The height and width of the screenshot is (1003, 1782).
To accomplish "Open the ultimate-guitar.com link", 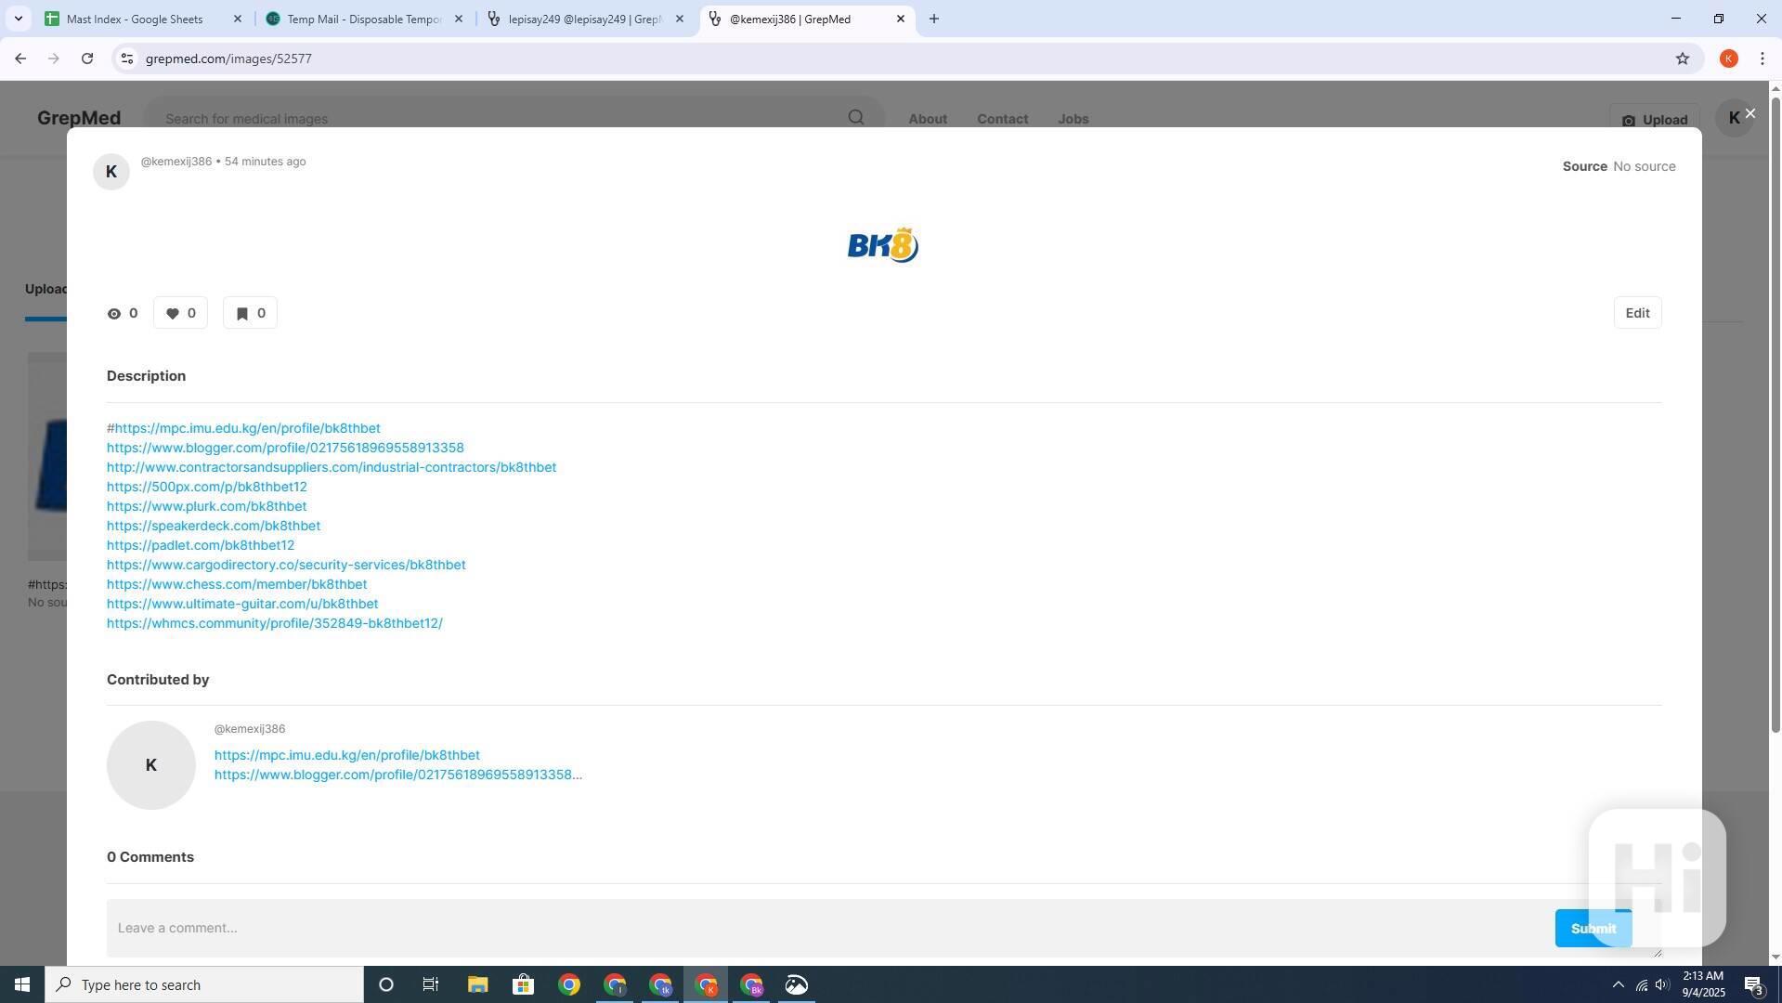I will pos(242,604).
